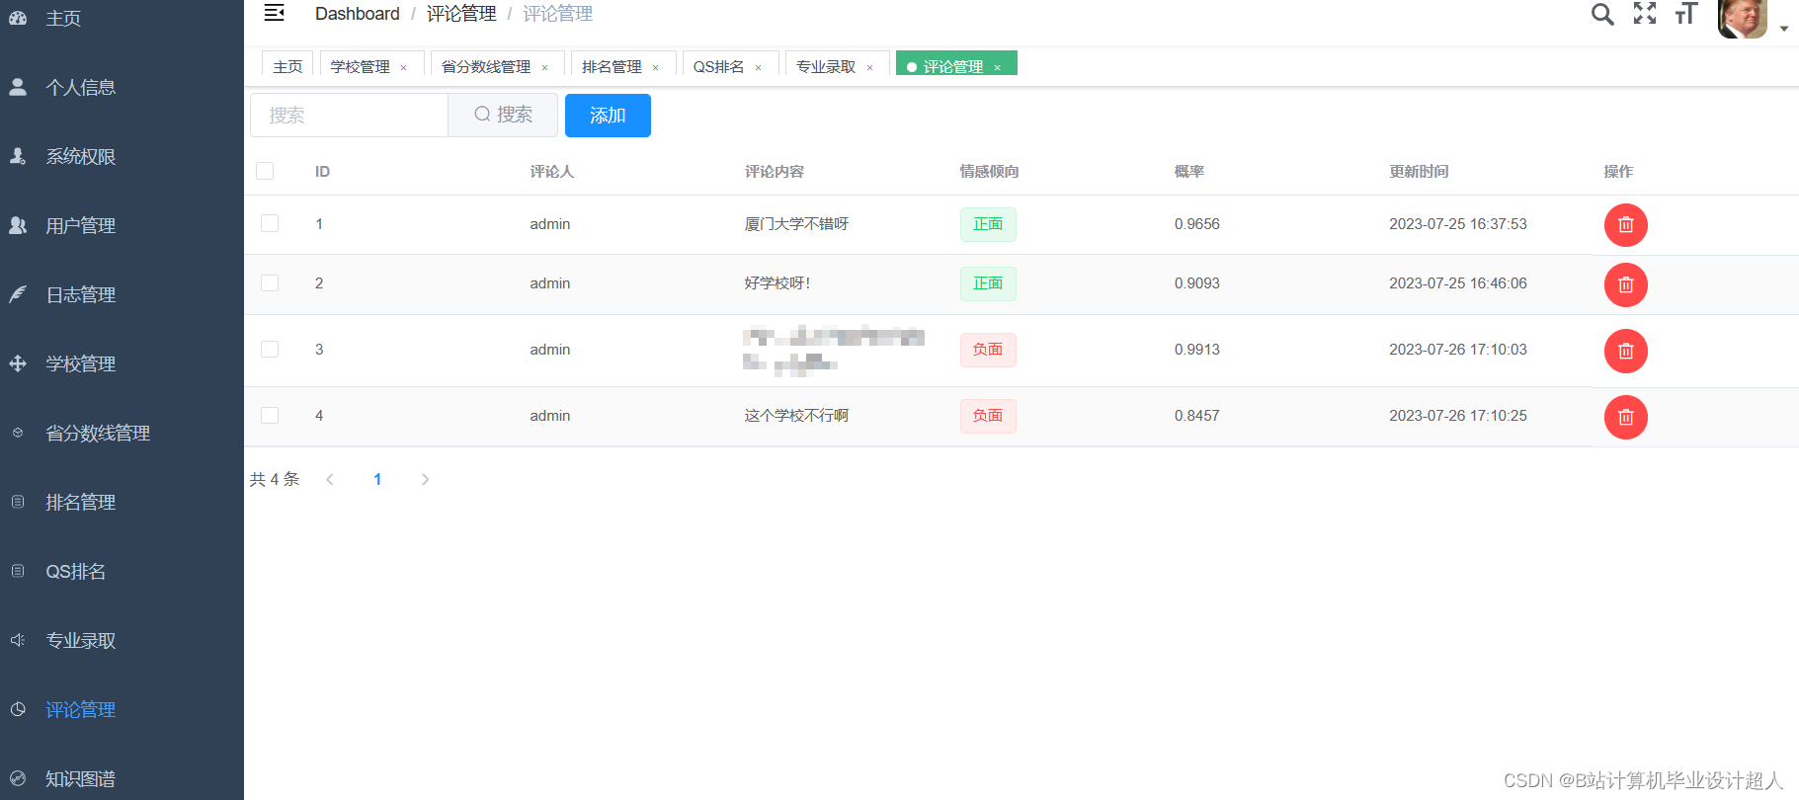Expand the avatar dropdown caret
Viewport: 1799px width, 800px height.
click(x=1784, y=29)
